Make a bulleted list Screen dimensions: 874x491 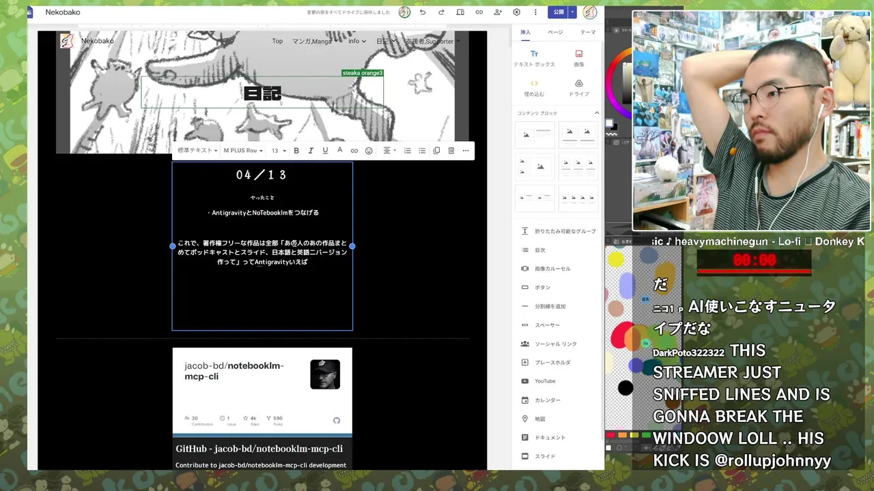(x=422, y=151)
